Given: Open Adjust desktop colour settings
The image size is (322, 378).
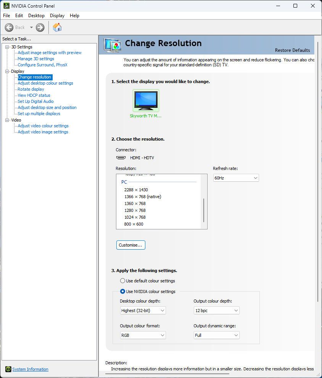Looking at the screenshot, I should pyautogui.click(x=45, y=83).
